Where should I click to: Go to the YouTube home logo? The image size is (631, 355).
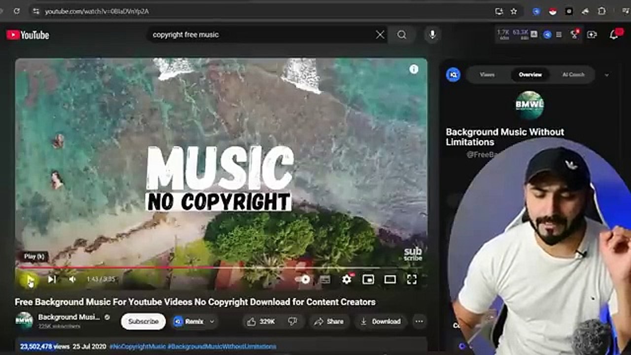coord(28,35)
